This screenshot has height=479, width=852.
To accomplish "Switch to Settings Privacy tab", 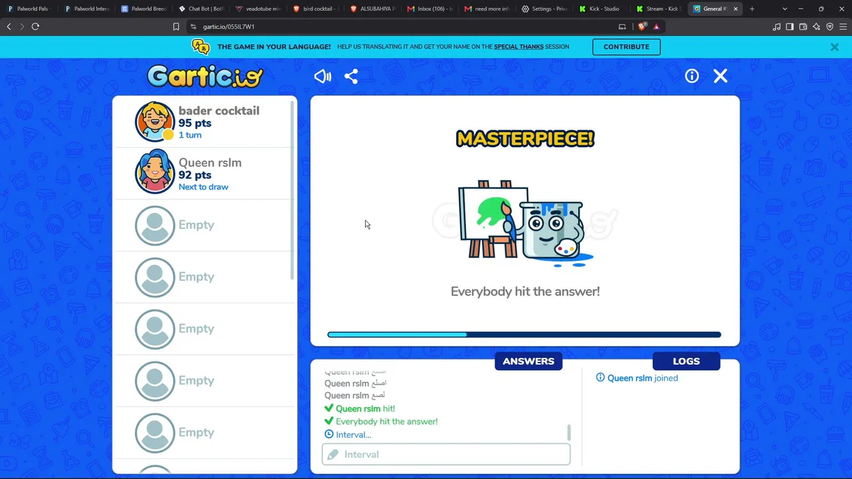I will (544, 9).
